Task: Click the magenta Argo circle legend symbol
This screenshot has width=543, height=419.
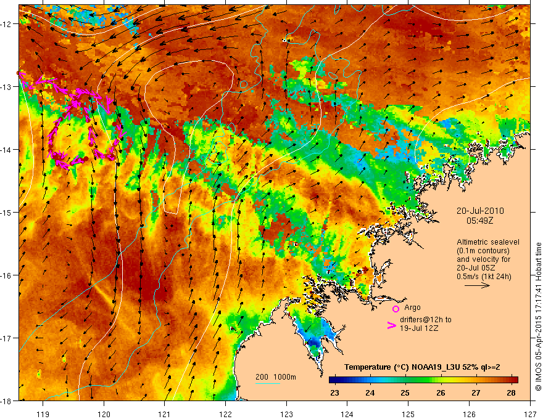Action: pyautogui.click(x=396, y=309)
